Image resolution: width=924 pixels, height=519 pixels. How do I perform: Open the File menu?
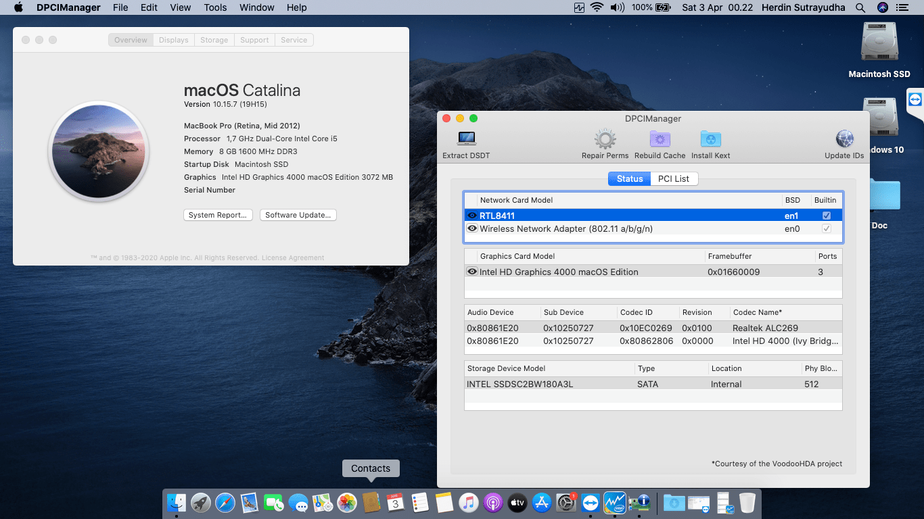click(120, 7)
